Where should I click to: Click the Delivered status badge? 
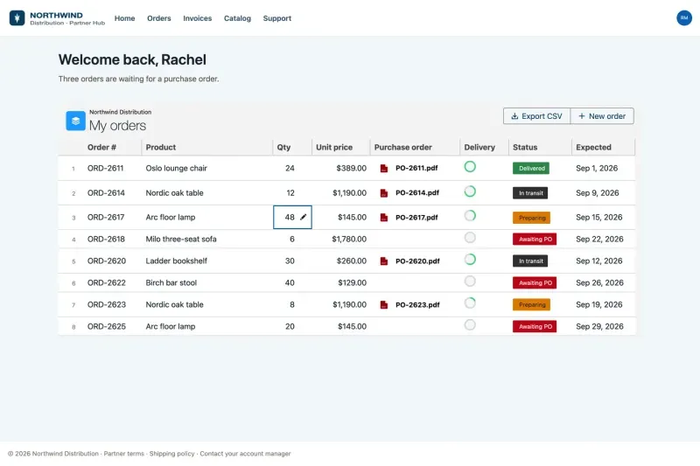[x=531, y=168]
